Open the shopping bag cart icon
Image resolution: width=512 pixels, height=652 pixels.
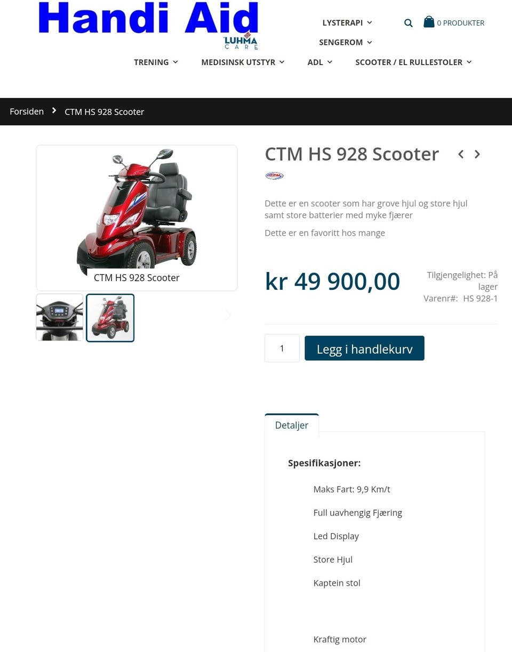click(429, 22)
